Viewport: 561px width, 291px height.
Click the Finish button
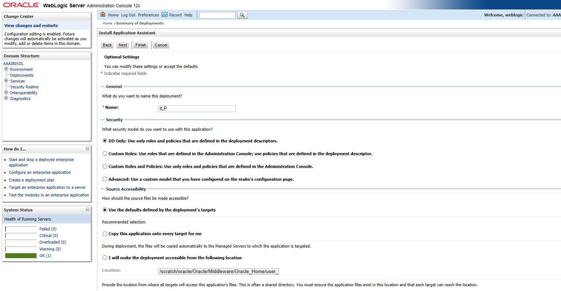(x=140, y=45)
